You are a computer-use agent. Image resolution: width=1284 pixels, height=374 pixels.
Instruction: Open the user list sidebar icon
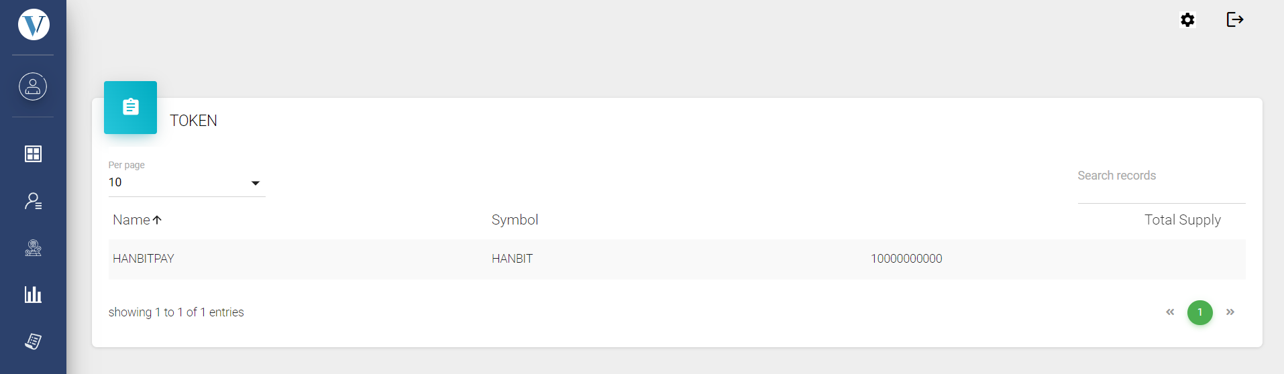point(33,201)
